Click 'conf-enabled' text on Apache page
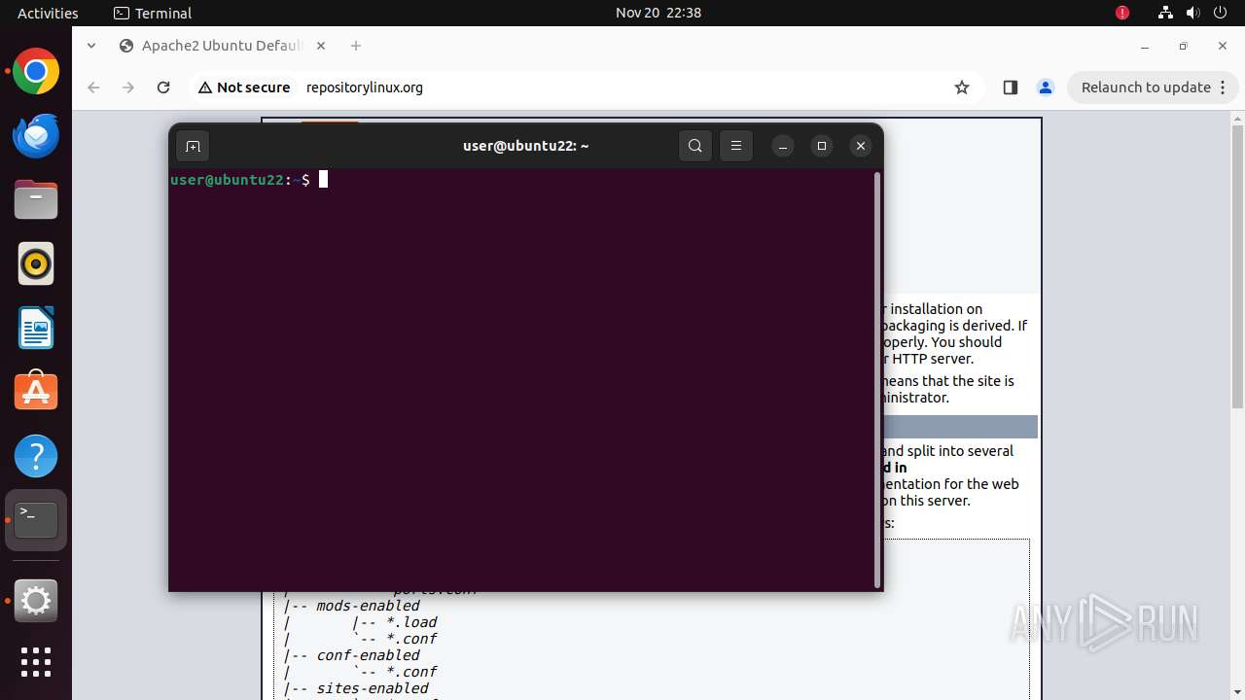The width and height of the screenshot is (1245, 700). 368,655
